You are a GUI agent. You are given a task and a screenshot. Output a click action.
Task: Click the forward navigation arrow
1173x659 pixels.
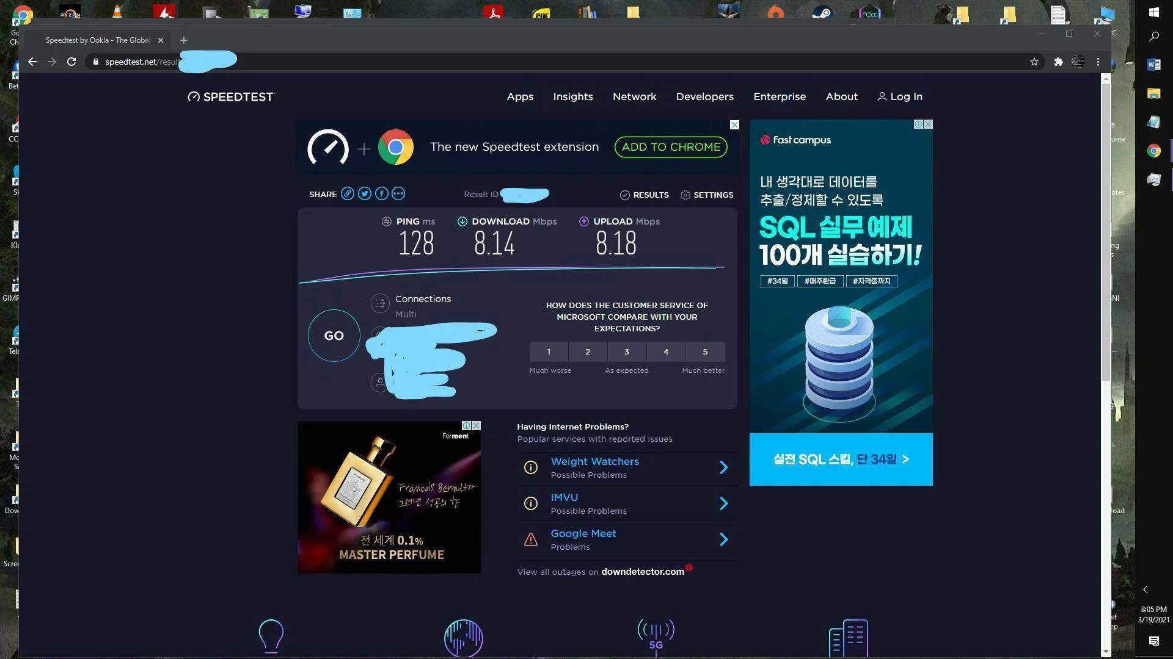click(52, 62)
